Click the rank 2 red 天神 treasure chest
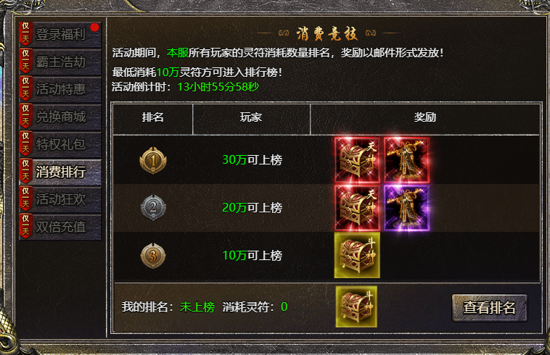This screenshot has height=355, width=550. pos(357,208)
